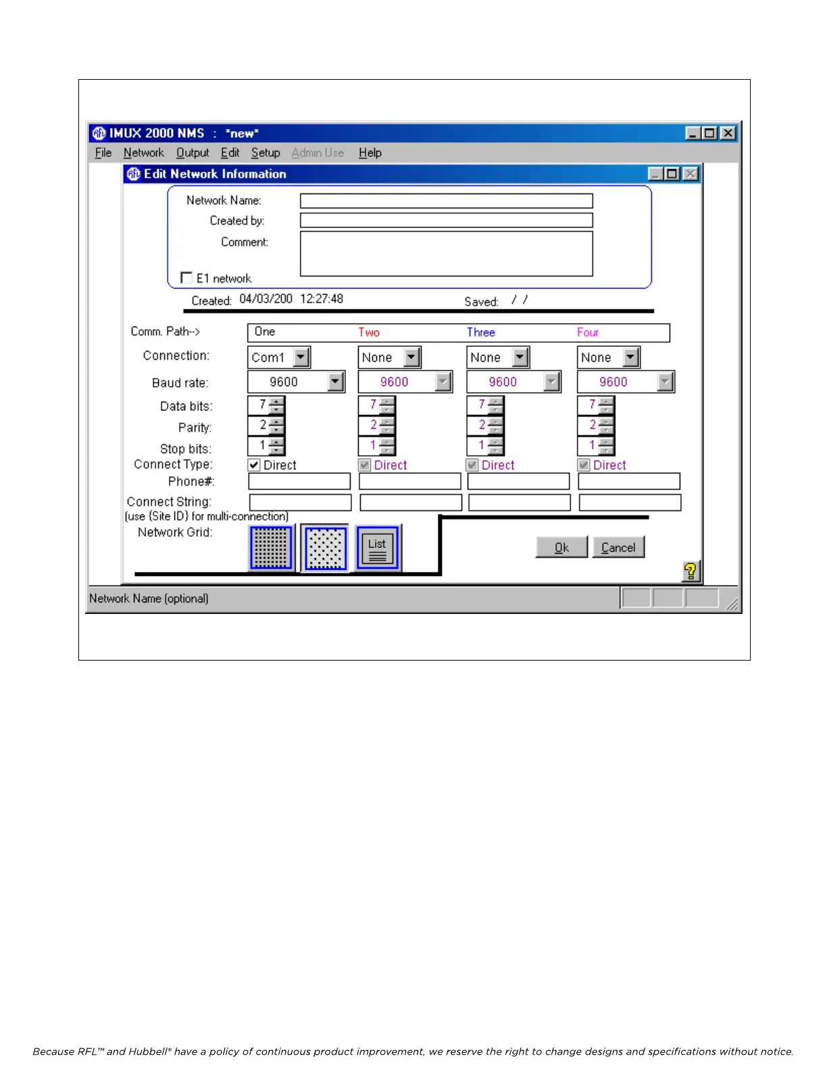This screenshot has width=827, height=1071.
Task: Open the Com1 connection dropdown
Action: coord(302,357)
